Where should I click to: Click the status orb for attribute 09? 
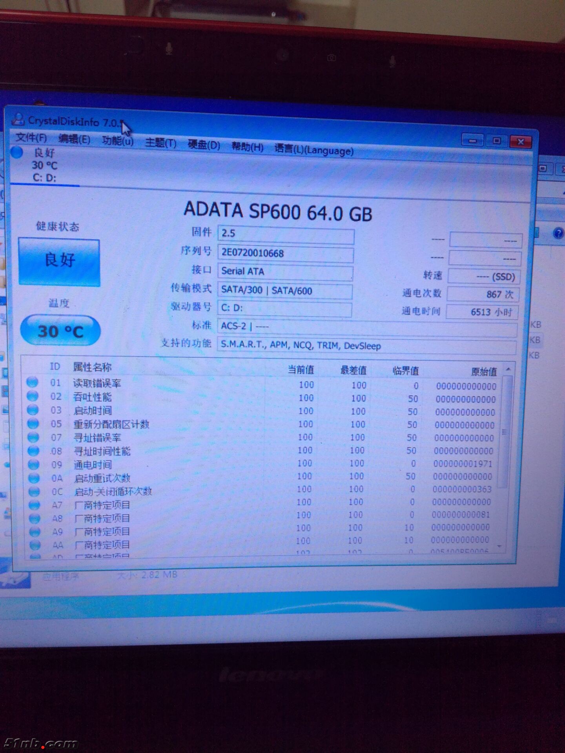pos(34,465)
